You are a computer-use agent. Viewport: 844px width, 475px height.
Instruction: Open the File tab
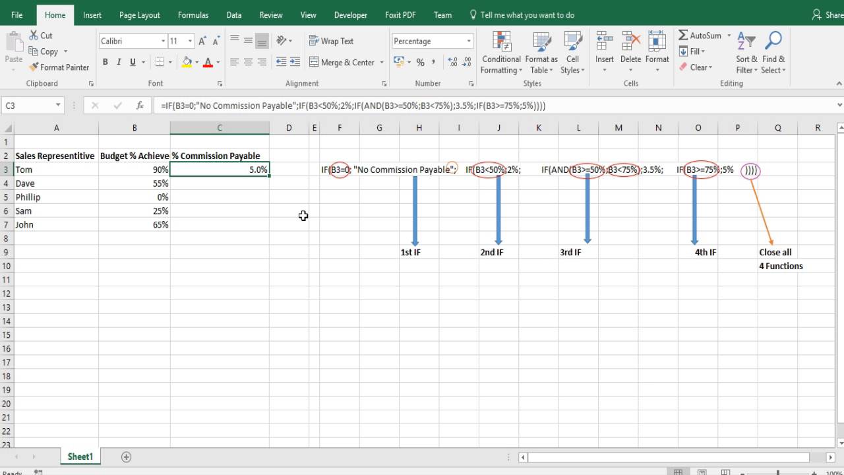pos(17,15)
